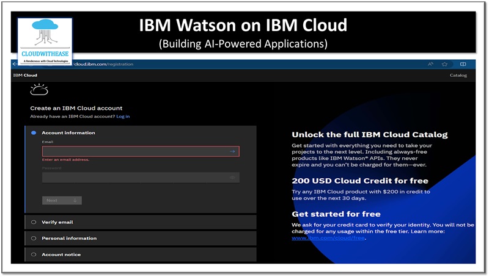Click the favorites star icon

(445, 64)
